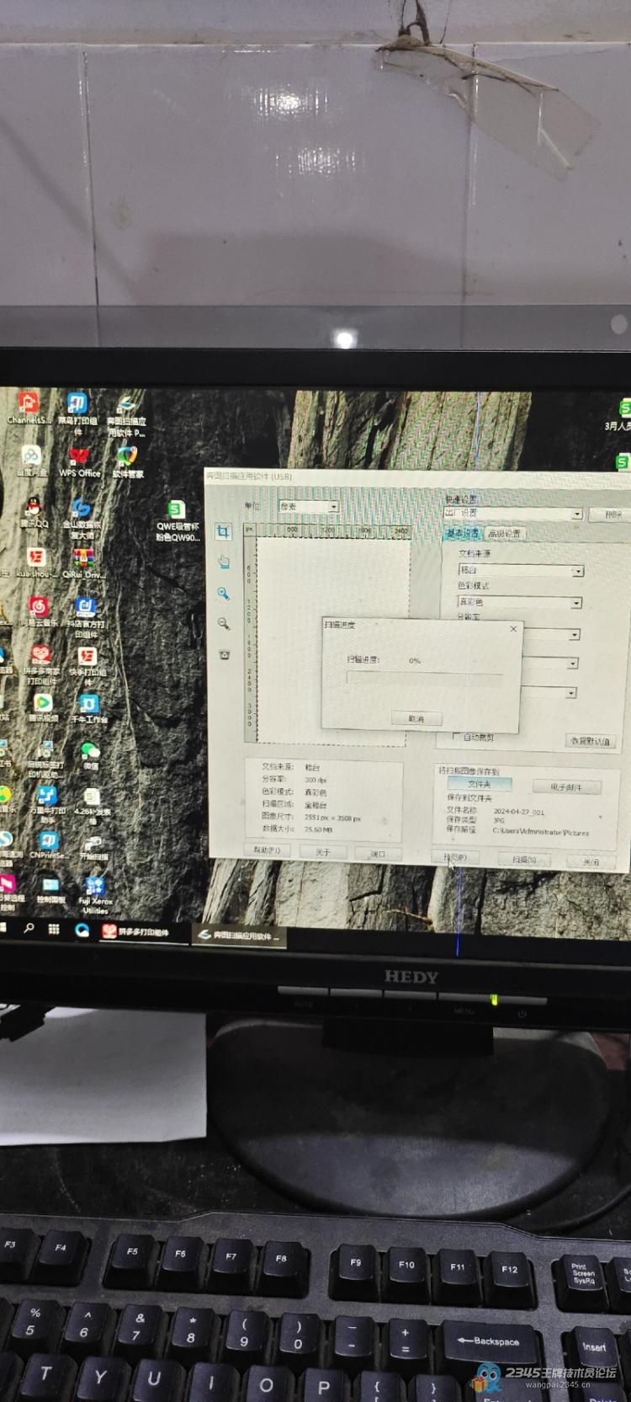Screen dimensions: 631x1402
Task: Choose the zoom out magnifier tool
Action: 224,624
